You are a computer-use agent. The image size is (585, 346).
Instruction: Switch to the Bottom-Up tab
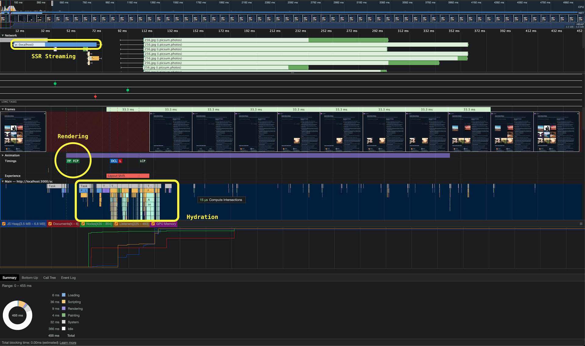(30, 278)
